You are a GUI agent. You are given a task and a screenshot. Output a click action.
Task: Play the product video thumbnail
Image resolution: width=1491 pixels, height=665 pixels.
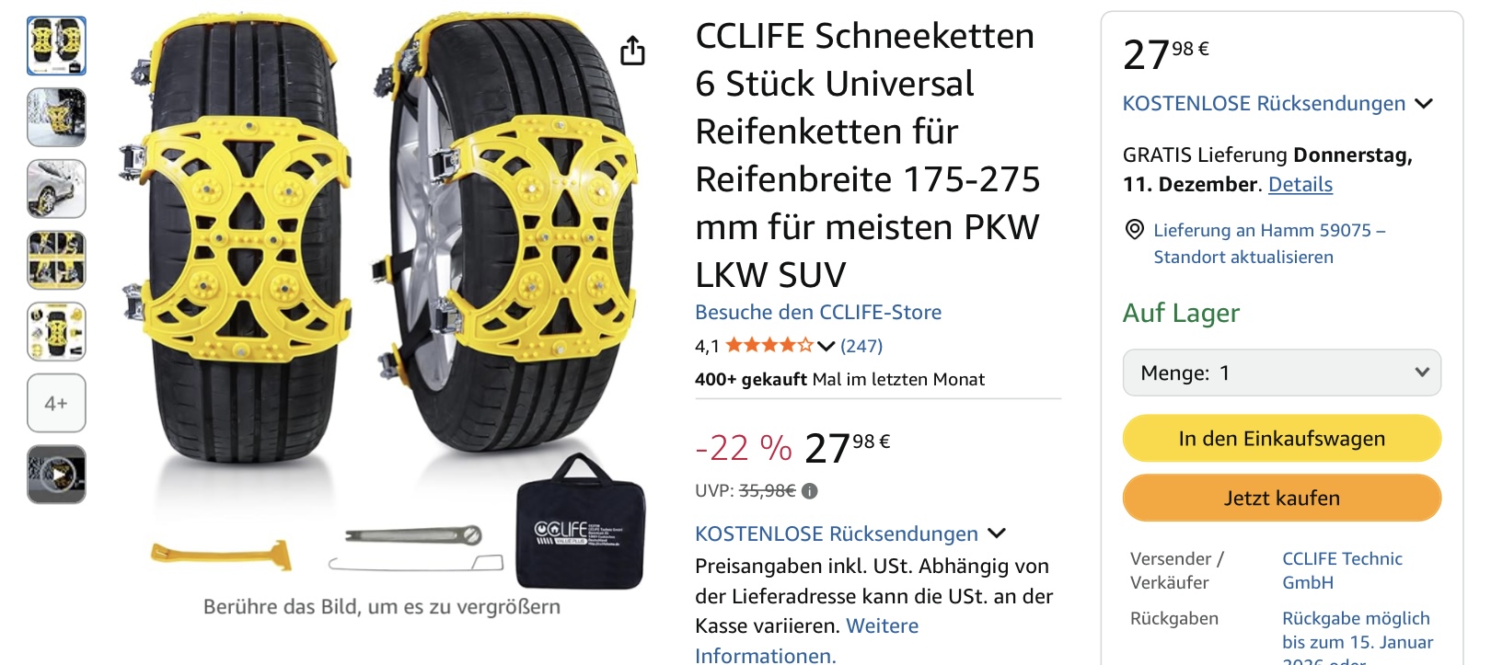coord(56,475)
